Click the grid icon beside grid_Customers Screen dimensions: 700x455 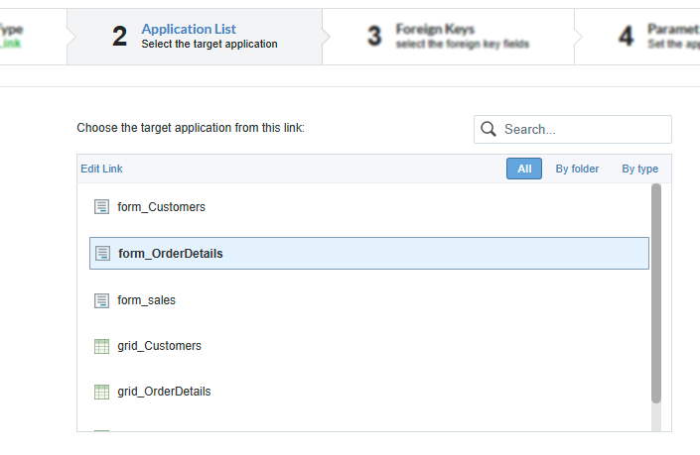tap(100, 346)
